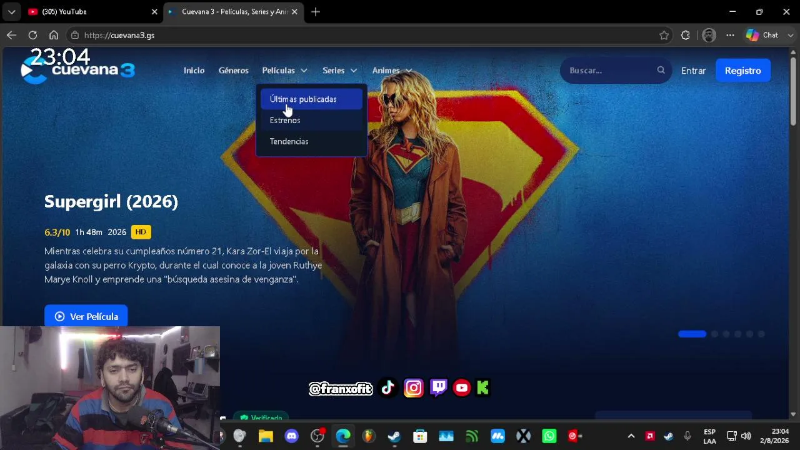This screenshot has height=450, width=800.
Task: Click the 6.3/10 rating text
Action: point(57,232)
